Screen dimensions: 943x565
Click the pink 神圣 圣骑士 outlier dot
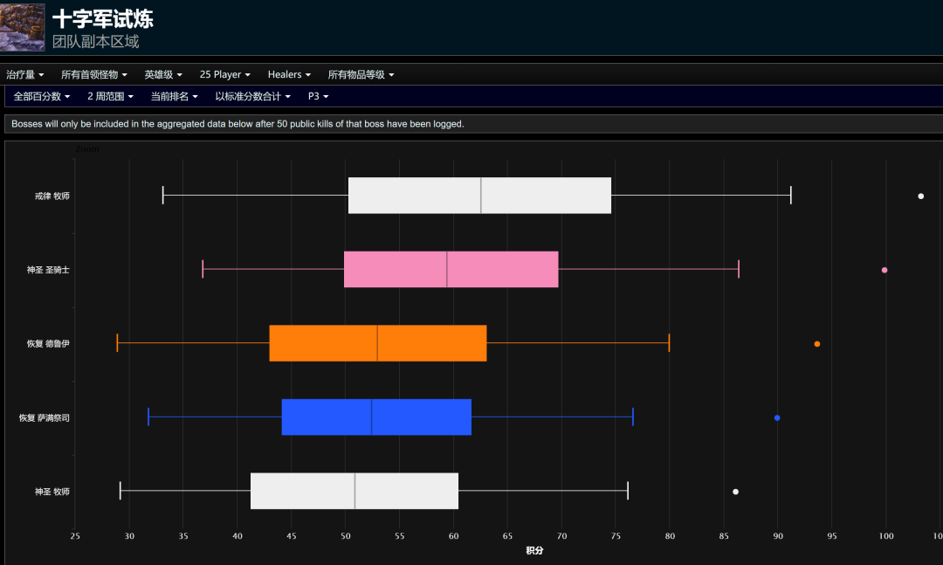tap(884, 270)
